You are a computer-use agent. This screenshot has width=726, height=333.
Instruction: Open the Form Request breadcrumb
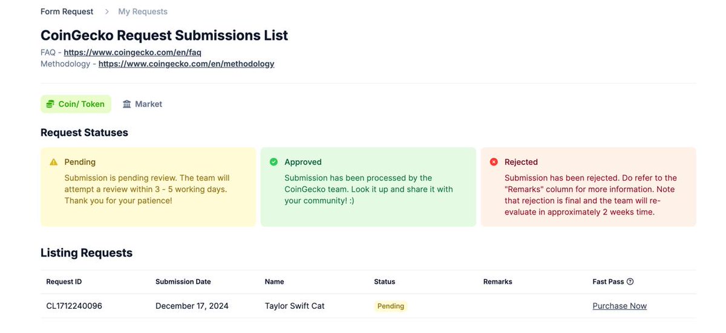[67, 11]
